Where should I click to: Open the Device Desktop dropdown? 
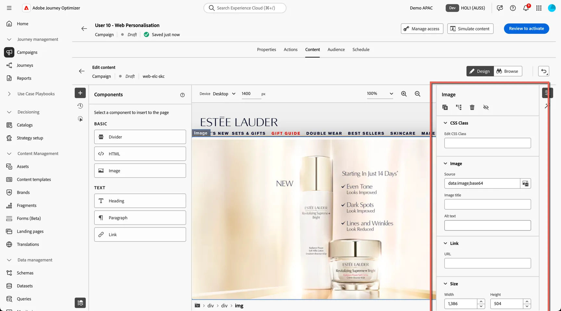click(x=224, y=94)
